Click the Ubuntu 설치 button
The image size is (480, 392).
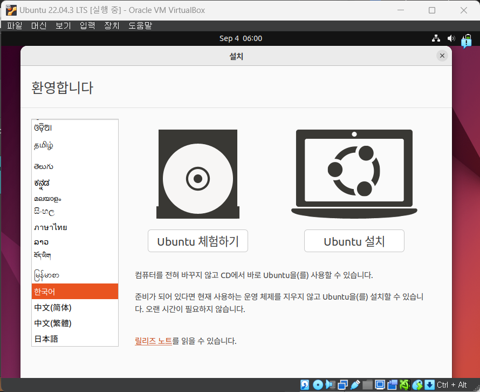coord(354,241)
